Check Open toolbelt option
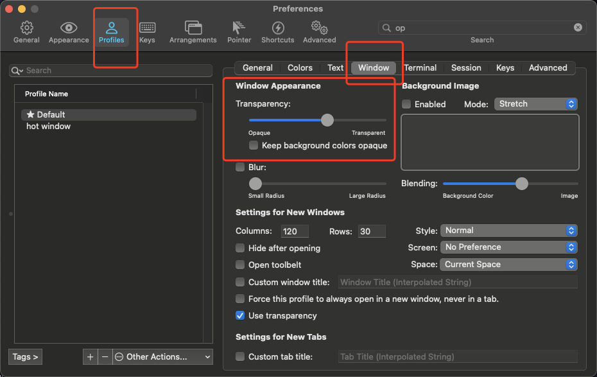Screen dimensions: 597x377 [240, 265]
